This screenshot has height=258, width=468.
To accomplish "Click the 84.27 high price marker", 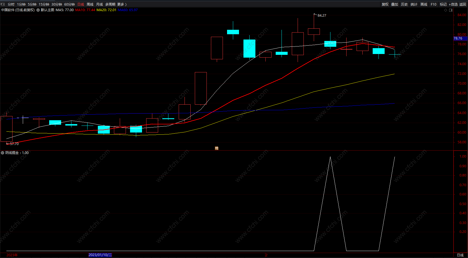I will tap(322, 16).
